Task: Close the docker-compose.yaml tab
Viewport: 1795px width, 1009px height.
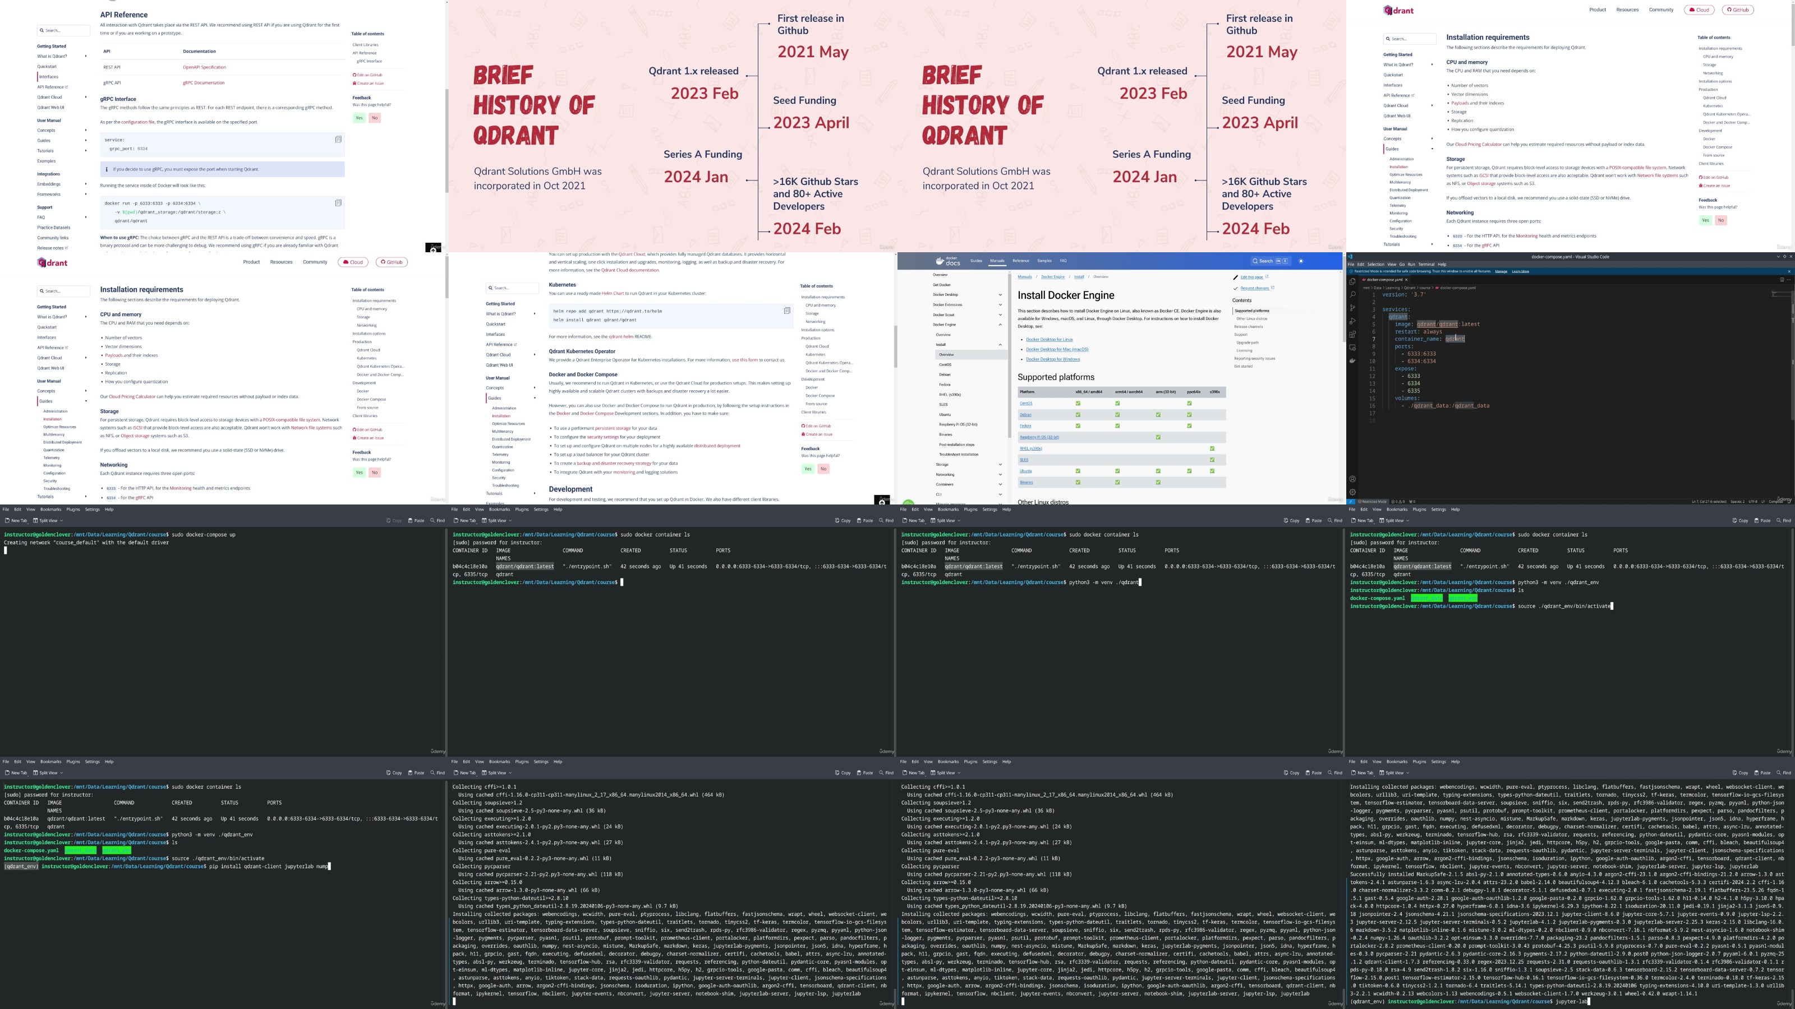Action: (x=1406, y=280)
